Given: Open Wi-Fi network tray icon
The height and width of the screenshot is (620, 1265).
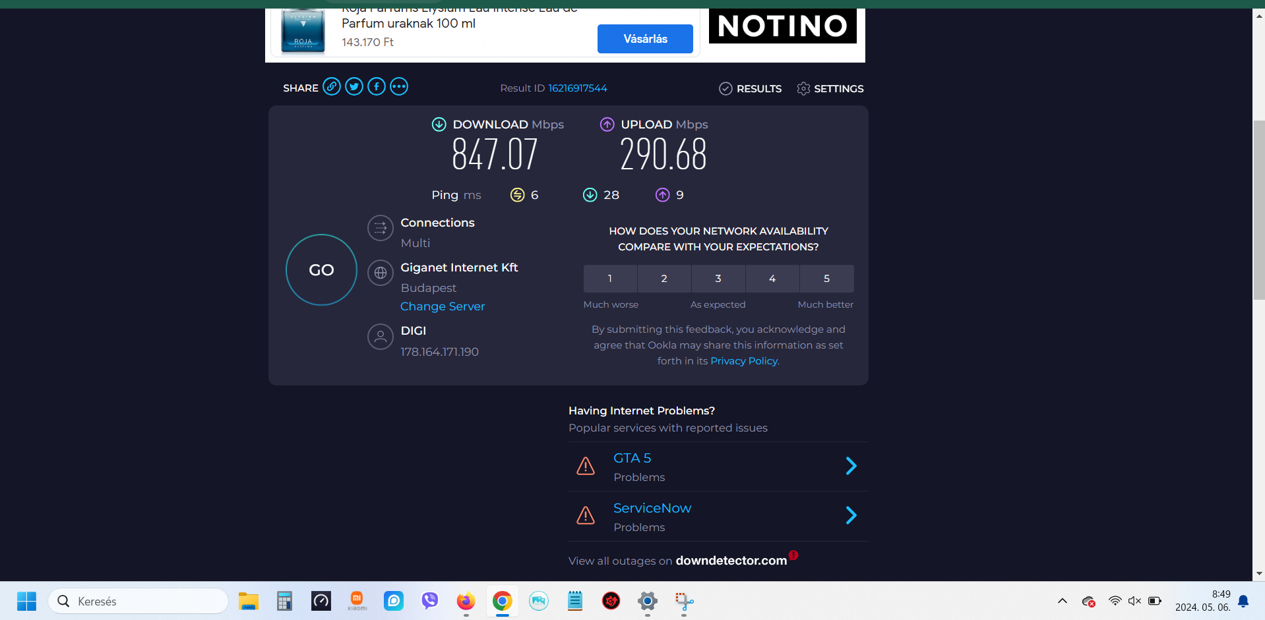Looking at the screenshot, I should click(1115, 601).
